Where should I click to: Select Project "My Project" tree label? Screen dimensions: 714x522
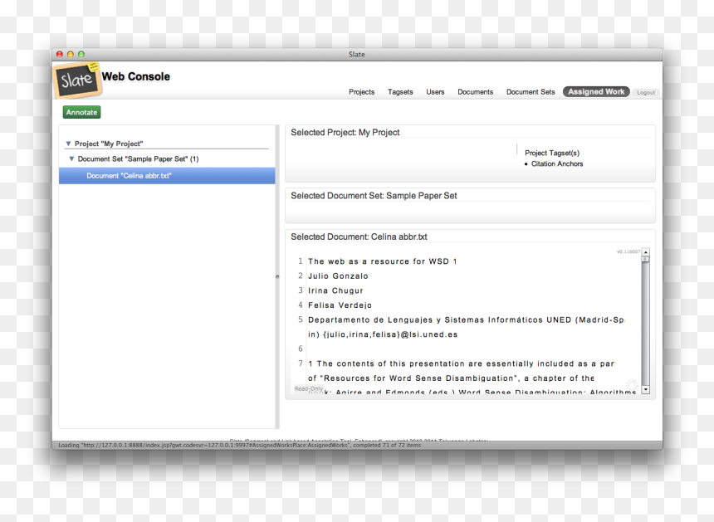coord(109,144)
